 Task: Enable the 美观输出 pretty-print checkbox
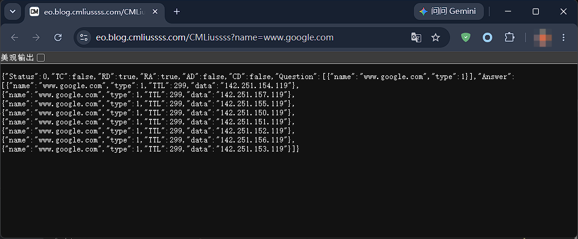click(40, 57)
